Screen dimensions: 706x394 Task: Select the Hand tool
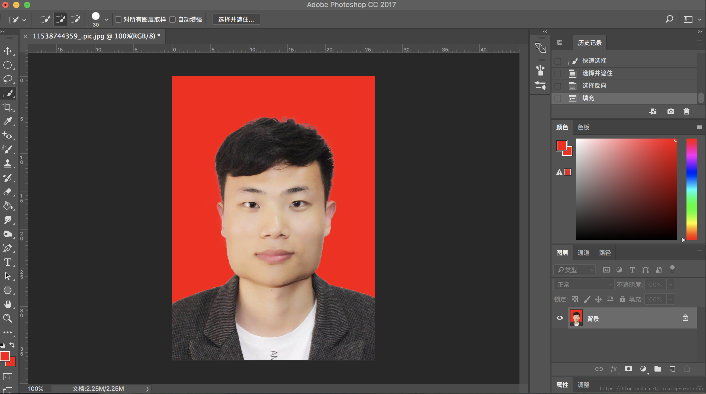pos(7,304)
